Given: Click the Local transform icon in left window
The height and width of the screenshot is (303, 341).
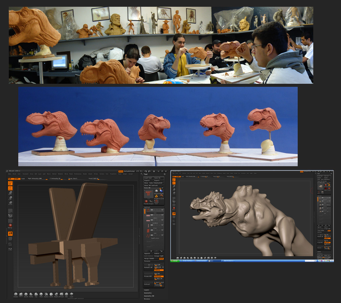Looking at the screenshot, I should pyautogui.click(x=10, y=234).
